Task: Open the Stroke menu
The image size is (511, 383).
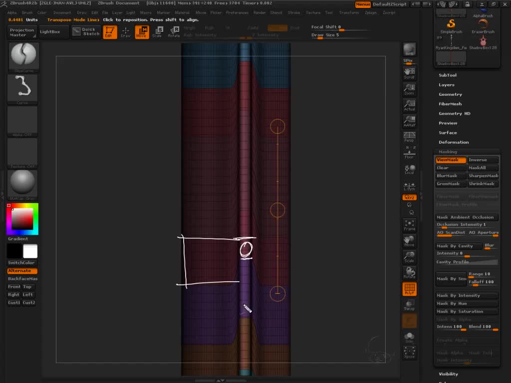Action: [294, 12]
